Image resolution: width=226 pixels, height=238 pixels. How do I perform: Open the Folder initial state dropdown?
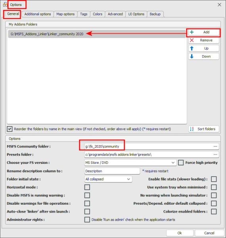point(108,179)
